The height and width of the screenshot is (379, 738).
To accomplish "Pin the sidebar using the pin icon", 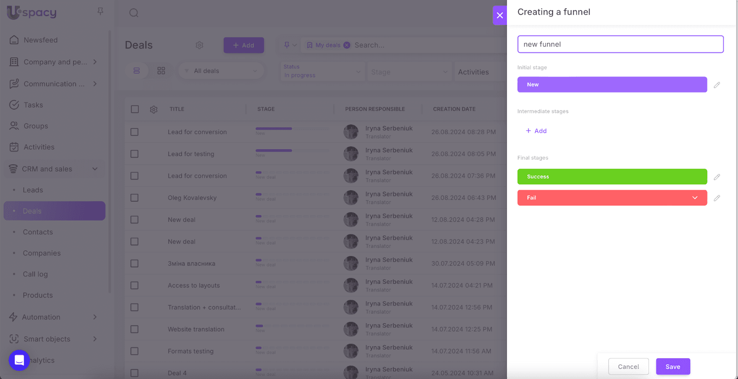I will 100,11.
